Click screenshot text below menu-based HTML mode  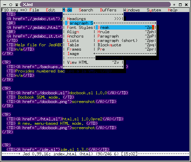point(83,128)
